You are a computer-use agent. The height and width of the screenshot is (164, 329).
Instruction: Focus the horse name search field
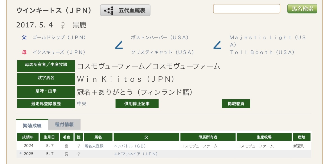(247, 9)
